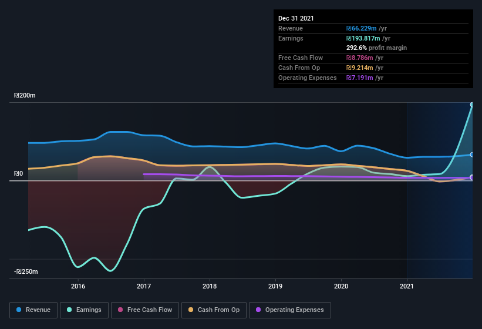Screen dimensions: 482x329
Task: Click the Revenue endpoint marker on blue line
Action: pyautogui.click(x=472, y=155)
